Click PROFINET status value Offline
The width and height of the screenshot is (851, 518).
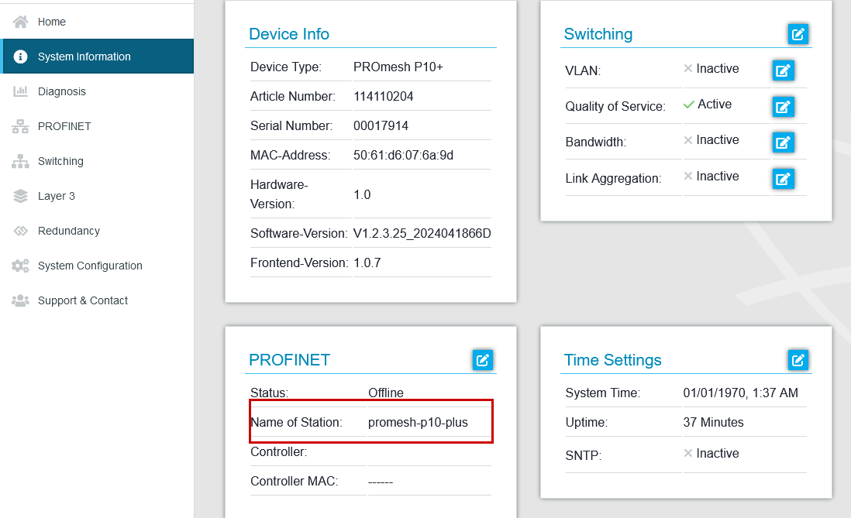tap(386, 393)
